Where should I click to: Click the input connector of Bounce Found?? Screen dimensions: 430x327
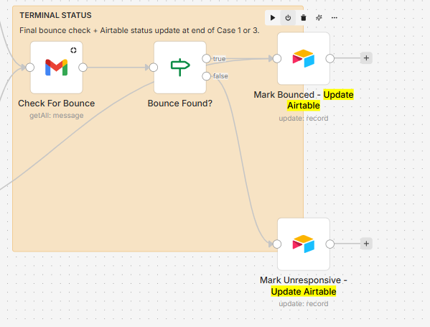coord(154,68)
